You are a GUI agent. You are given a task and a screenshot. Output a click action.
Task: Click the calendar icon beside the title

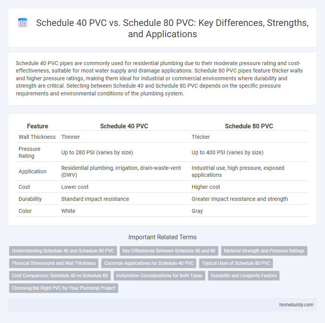point(22,22)
